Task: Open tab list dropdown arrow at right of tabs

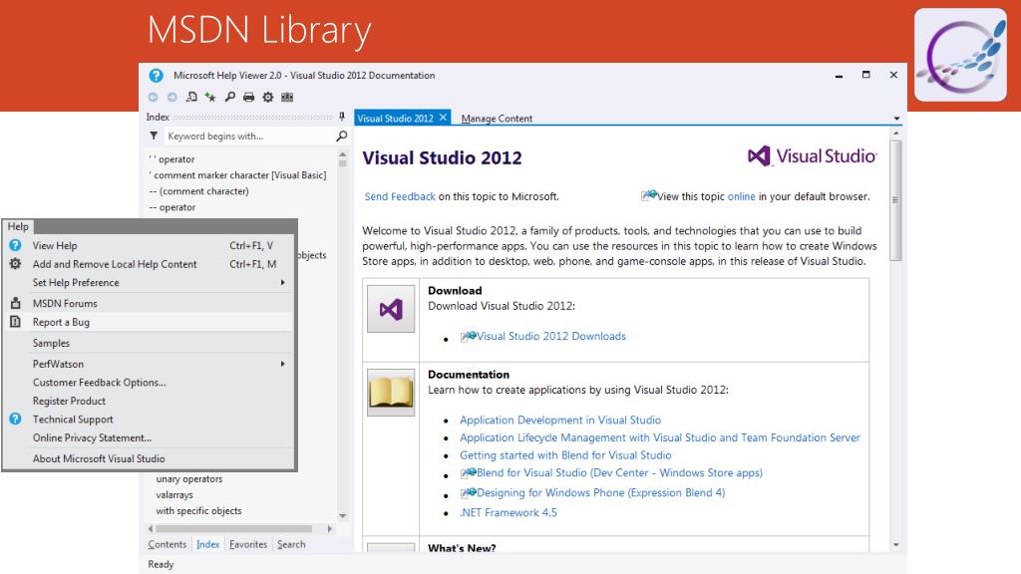Action: [x=896, y=119]
